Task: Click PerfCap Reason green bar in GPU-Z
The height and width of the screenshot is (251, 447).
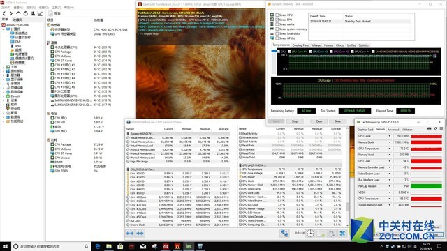Action: (x=426, y=186)
